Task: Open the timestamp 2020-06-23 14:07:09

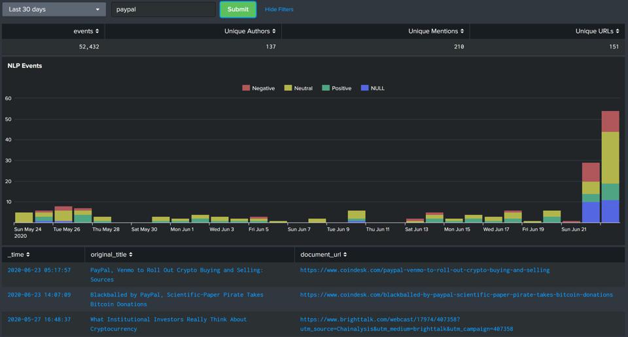Action: 39,295
